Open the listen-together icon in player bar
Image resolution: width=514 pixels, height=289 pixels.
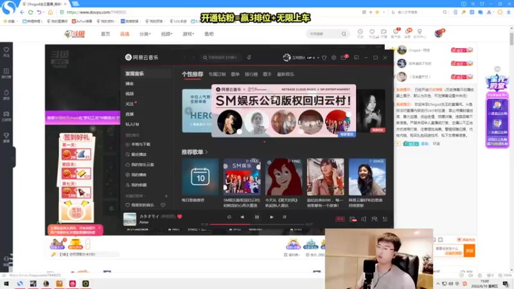[374, 219]
